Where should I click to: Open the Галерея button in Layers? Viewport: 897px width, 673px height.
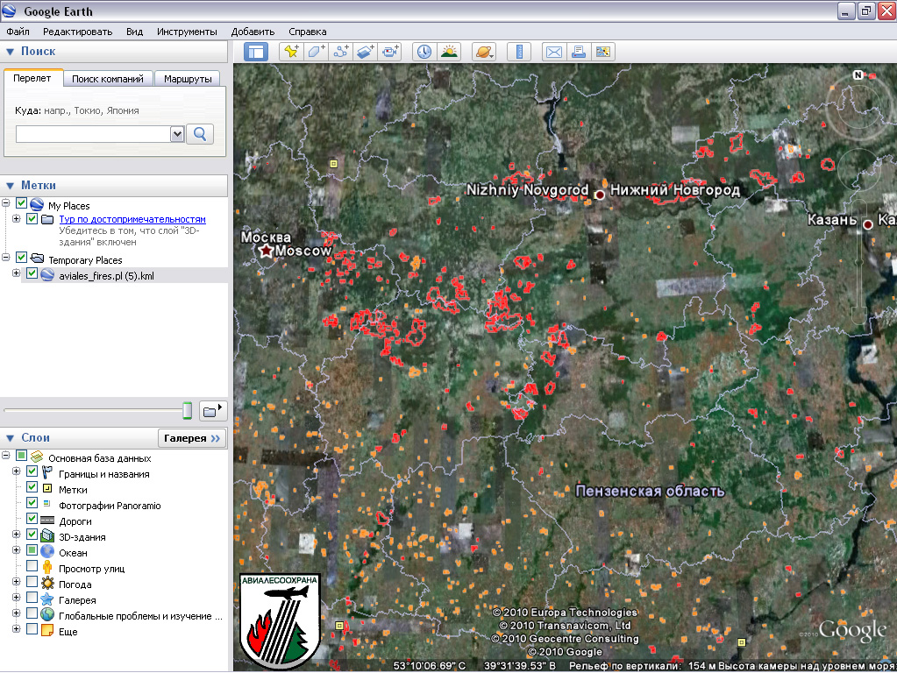192,438
